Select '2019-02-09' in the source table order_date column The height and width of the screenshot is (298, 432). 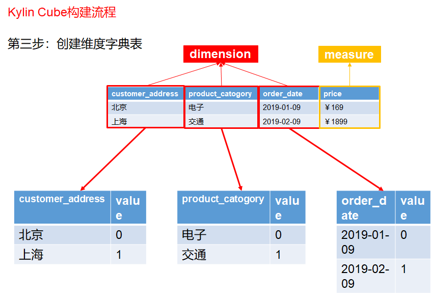coord(282,121)
